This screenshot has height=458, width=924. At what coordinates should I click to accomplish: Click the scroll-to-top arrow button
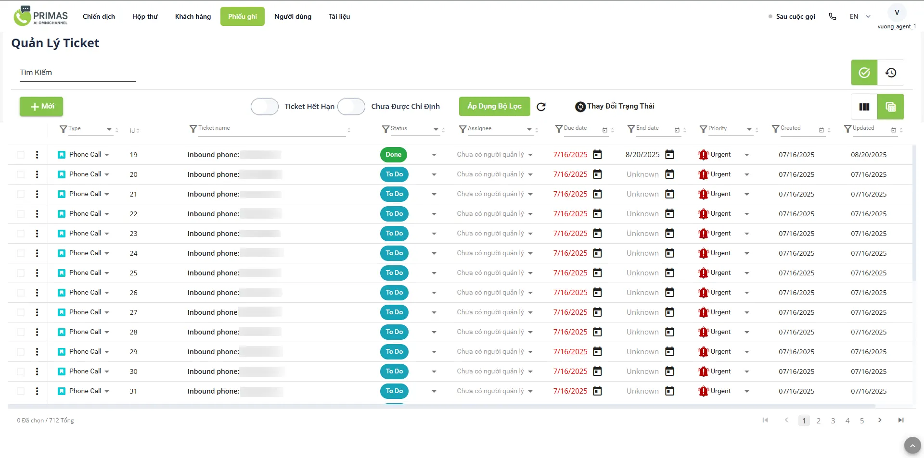click(x=912, y=446)
